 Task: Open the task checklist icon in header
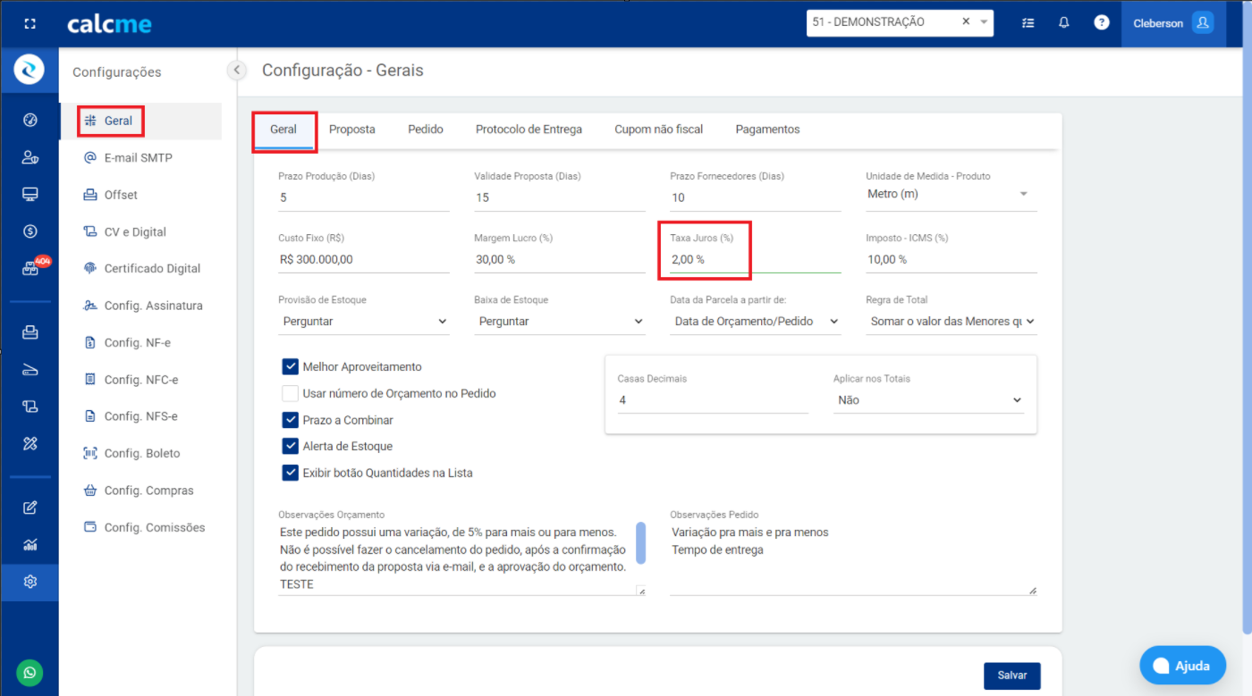(x=1028, y=23)
